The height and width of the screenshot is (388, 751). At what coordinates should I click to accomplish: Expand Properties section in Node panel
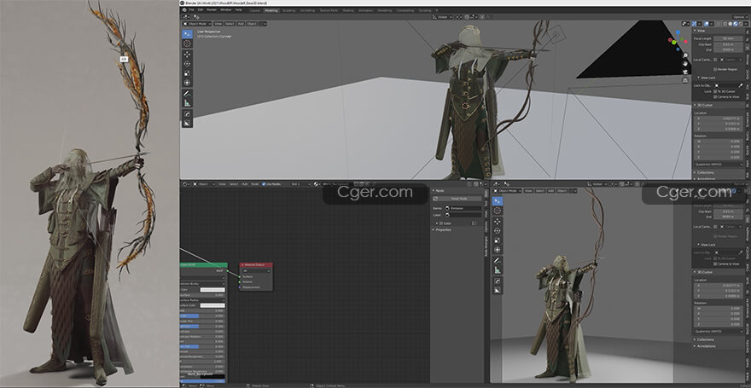point(444,229)
